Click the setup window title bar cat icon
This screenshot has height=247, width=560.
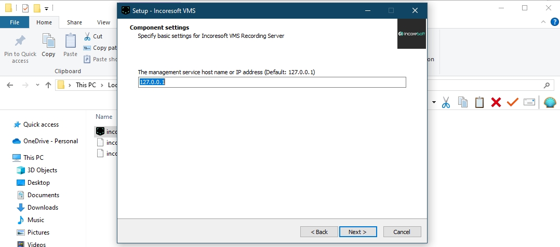125,10
